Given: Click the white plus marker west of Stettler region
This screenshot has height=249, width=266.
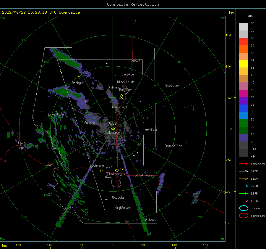Looking at the screenshot, I should 167,119.
